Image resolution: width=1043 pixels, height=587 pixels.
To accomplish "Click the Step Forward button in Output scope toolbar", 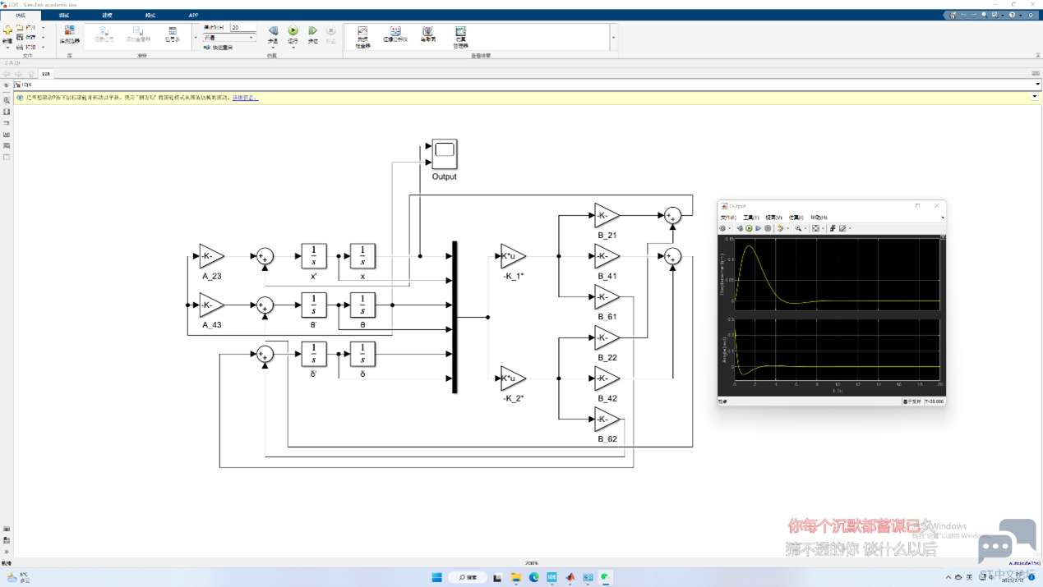I will [758, 228].
